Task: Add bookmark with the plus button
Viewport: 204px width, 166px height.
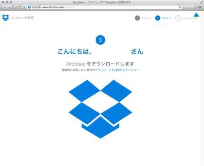Action: 24,7
